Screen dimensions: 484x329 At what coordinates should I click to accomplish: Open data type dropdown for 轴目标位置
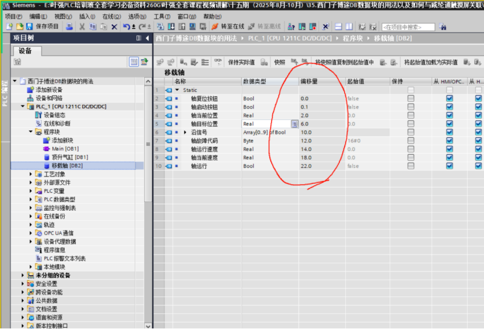click(294, 124)
